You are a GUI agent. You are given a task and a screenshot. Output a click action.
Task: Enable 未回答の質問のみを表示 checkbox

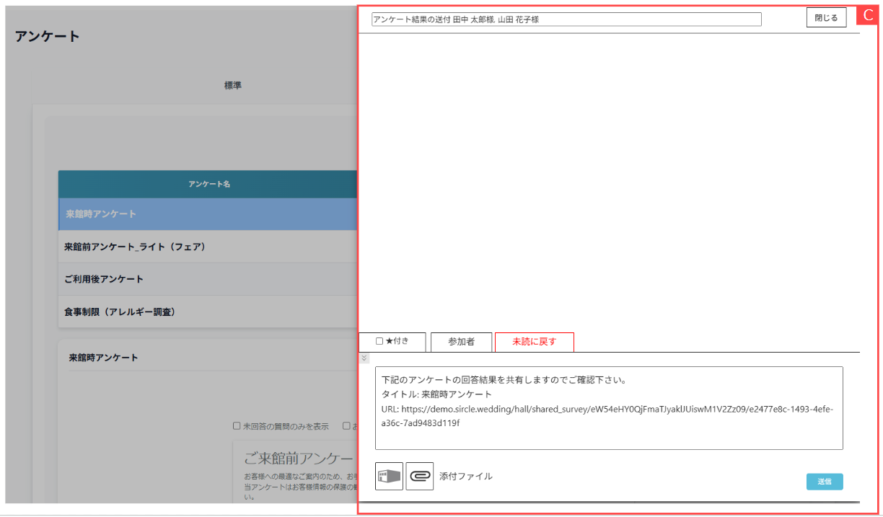(x=237, y=426)
